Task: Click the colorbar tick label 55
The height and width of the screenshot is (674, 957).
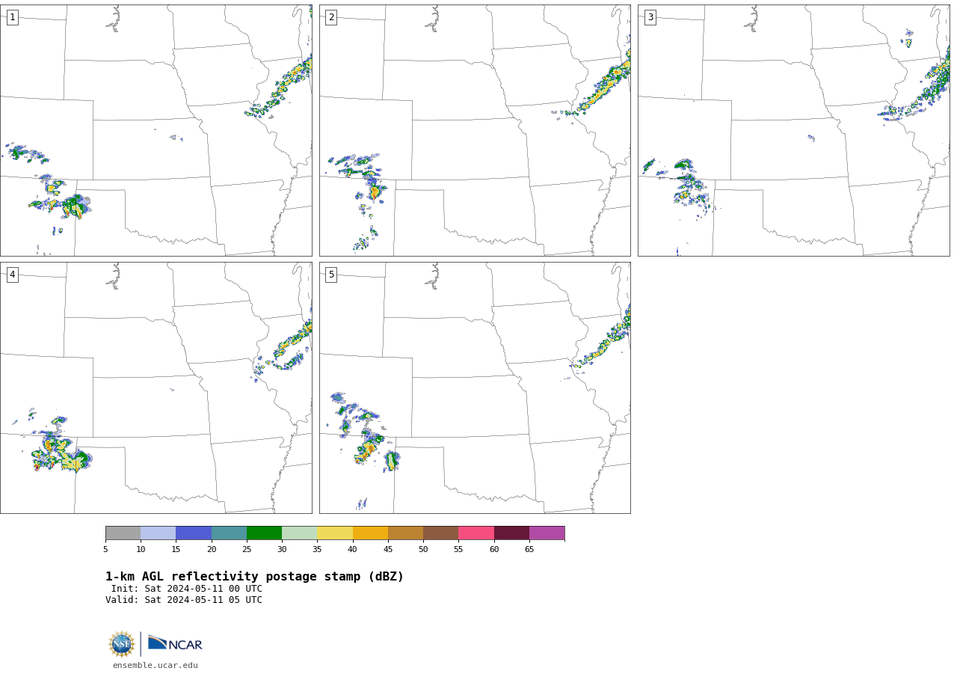Action: (x=458, y=550)
